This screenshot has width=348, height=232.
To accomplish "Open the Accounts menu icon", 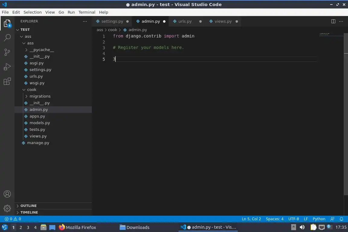I will tap(7, 194).
